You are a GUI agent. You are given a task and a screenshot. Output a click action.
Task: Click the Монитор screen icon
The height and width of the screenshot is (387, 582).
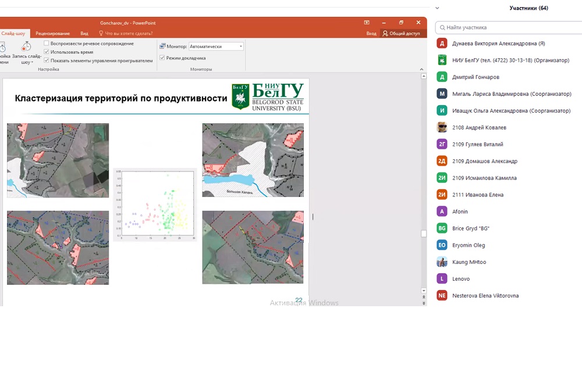(x=163, y=46)
